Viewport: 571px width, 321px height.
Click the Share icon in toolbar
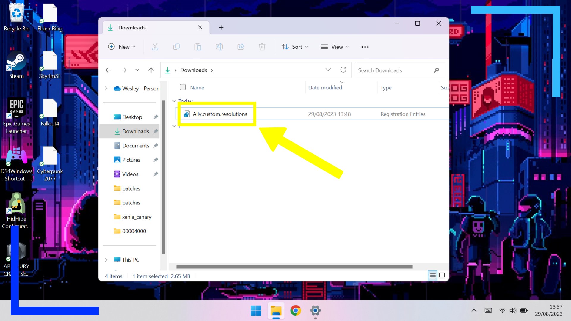click(x=241, y=47)
